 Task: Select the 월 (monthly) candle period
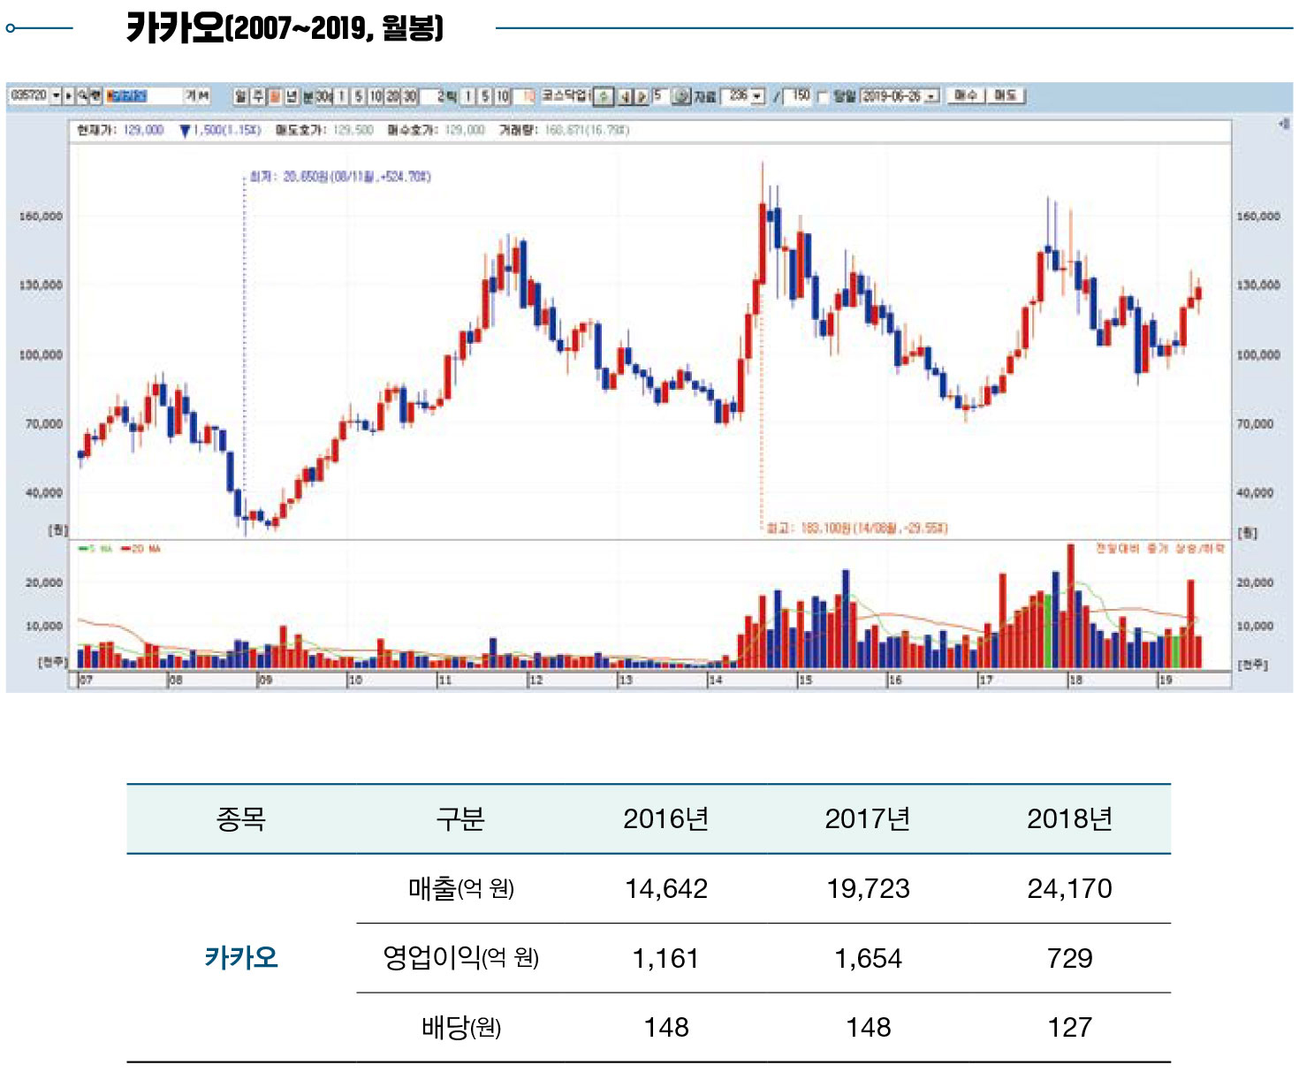click(x=274, y=96)
